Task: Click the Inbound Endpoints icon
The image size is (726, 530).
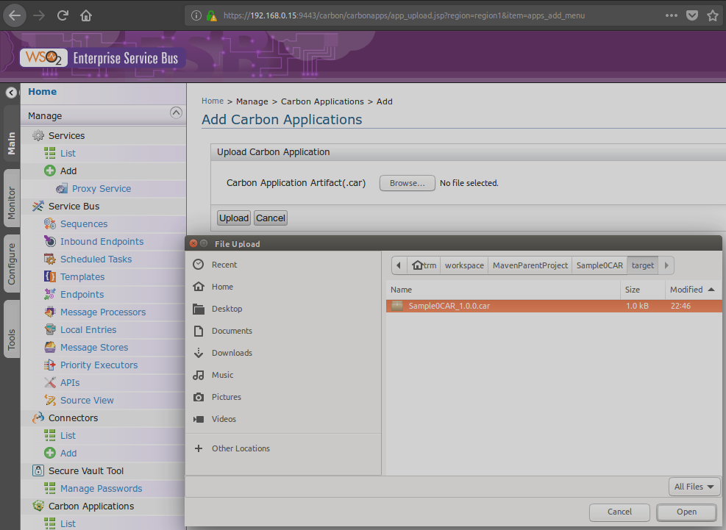Action: coord(50,242)
